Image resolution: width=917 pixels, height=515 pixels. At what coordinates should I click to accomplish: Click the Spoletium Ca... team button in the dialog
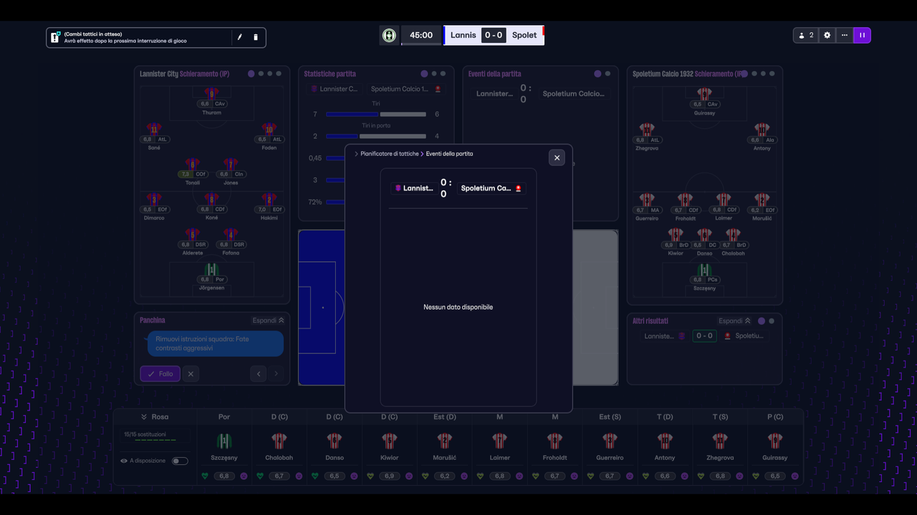point(491,188)
